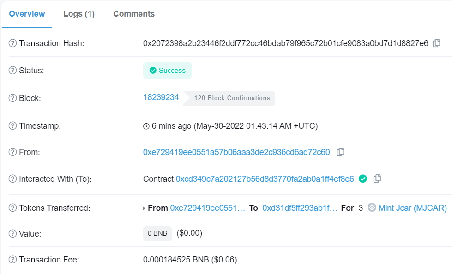Click help icon beside Block
This screenshot has width=452, height=274.
12,98
